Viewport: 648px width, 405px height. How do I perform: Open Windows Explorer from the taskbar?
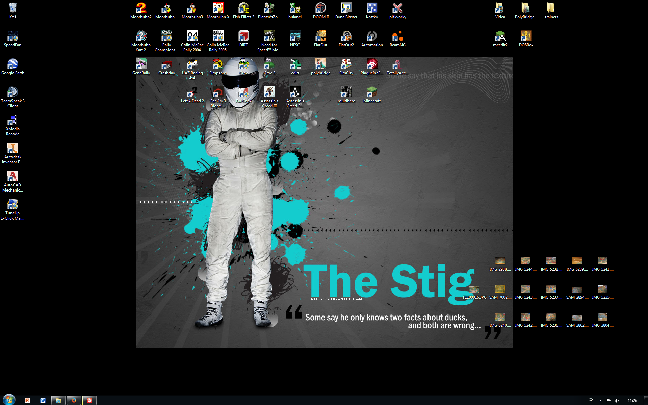tap(58, 400)
